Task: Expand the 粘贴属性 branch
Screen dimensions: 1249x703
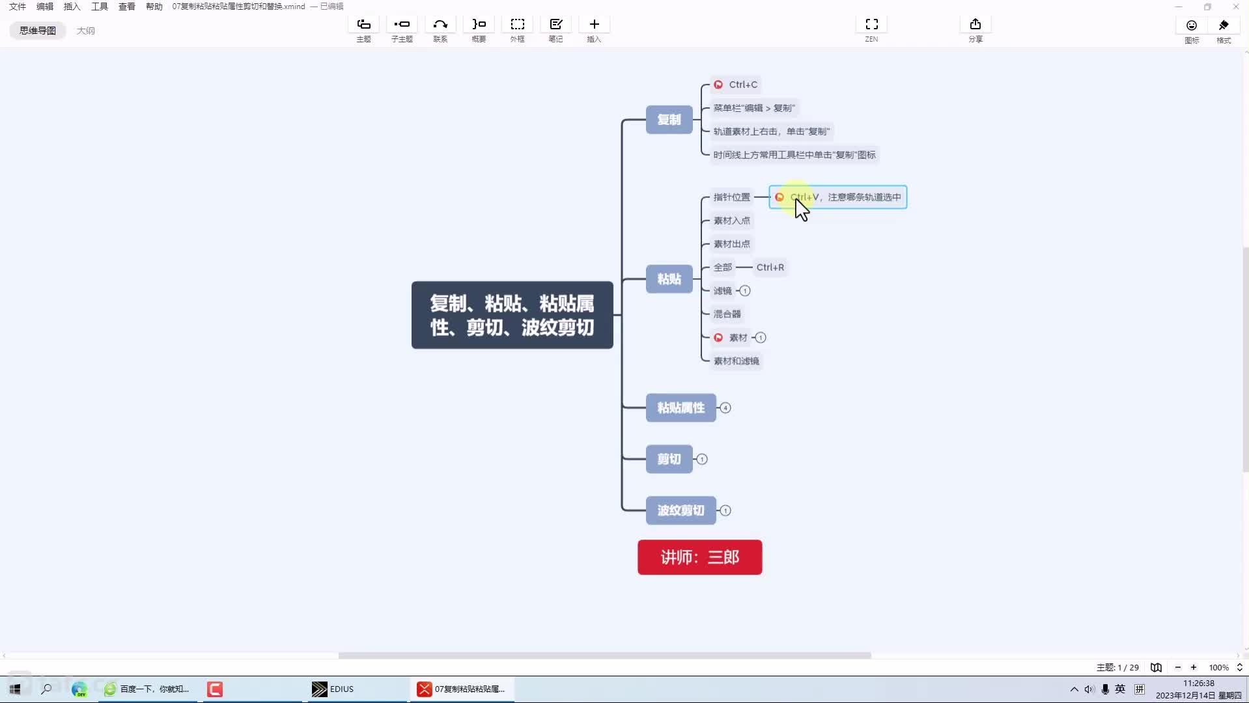Action: pos(725,408)
